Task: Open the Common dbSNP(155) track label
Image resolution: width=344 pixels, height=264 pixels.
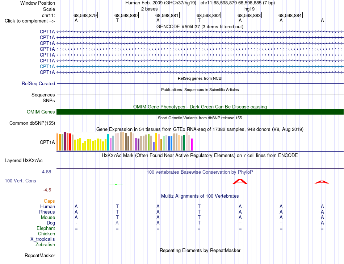Action: click(x=32, y=123)
